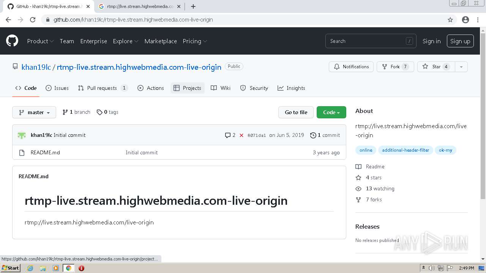Screen dimensions: 486x273
Task: Select the Code tab
Action: [26, 88]
